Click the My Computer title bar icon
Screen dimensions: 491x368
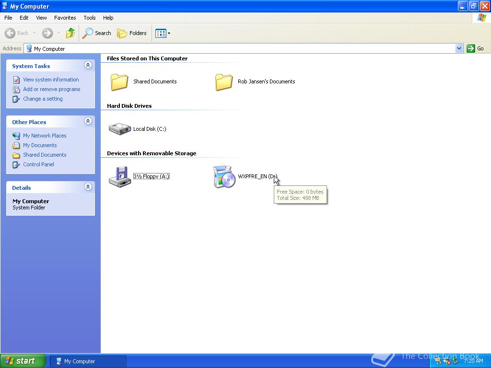(5, 6)
